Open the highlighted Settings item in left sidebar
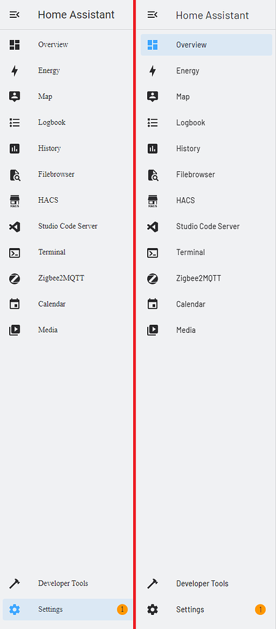 coord(67,610)
